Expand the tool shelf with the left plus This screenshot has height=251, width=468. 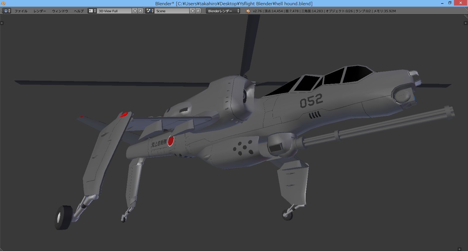point(2,23)
